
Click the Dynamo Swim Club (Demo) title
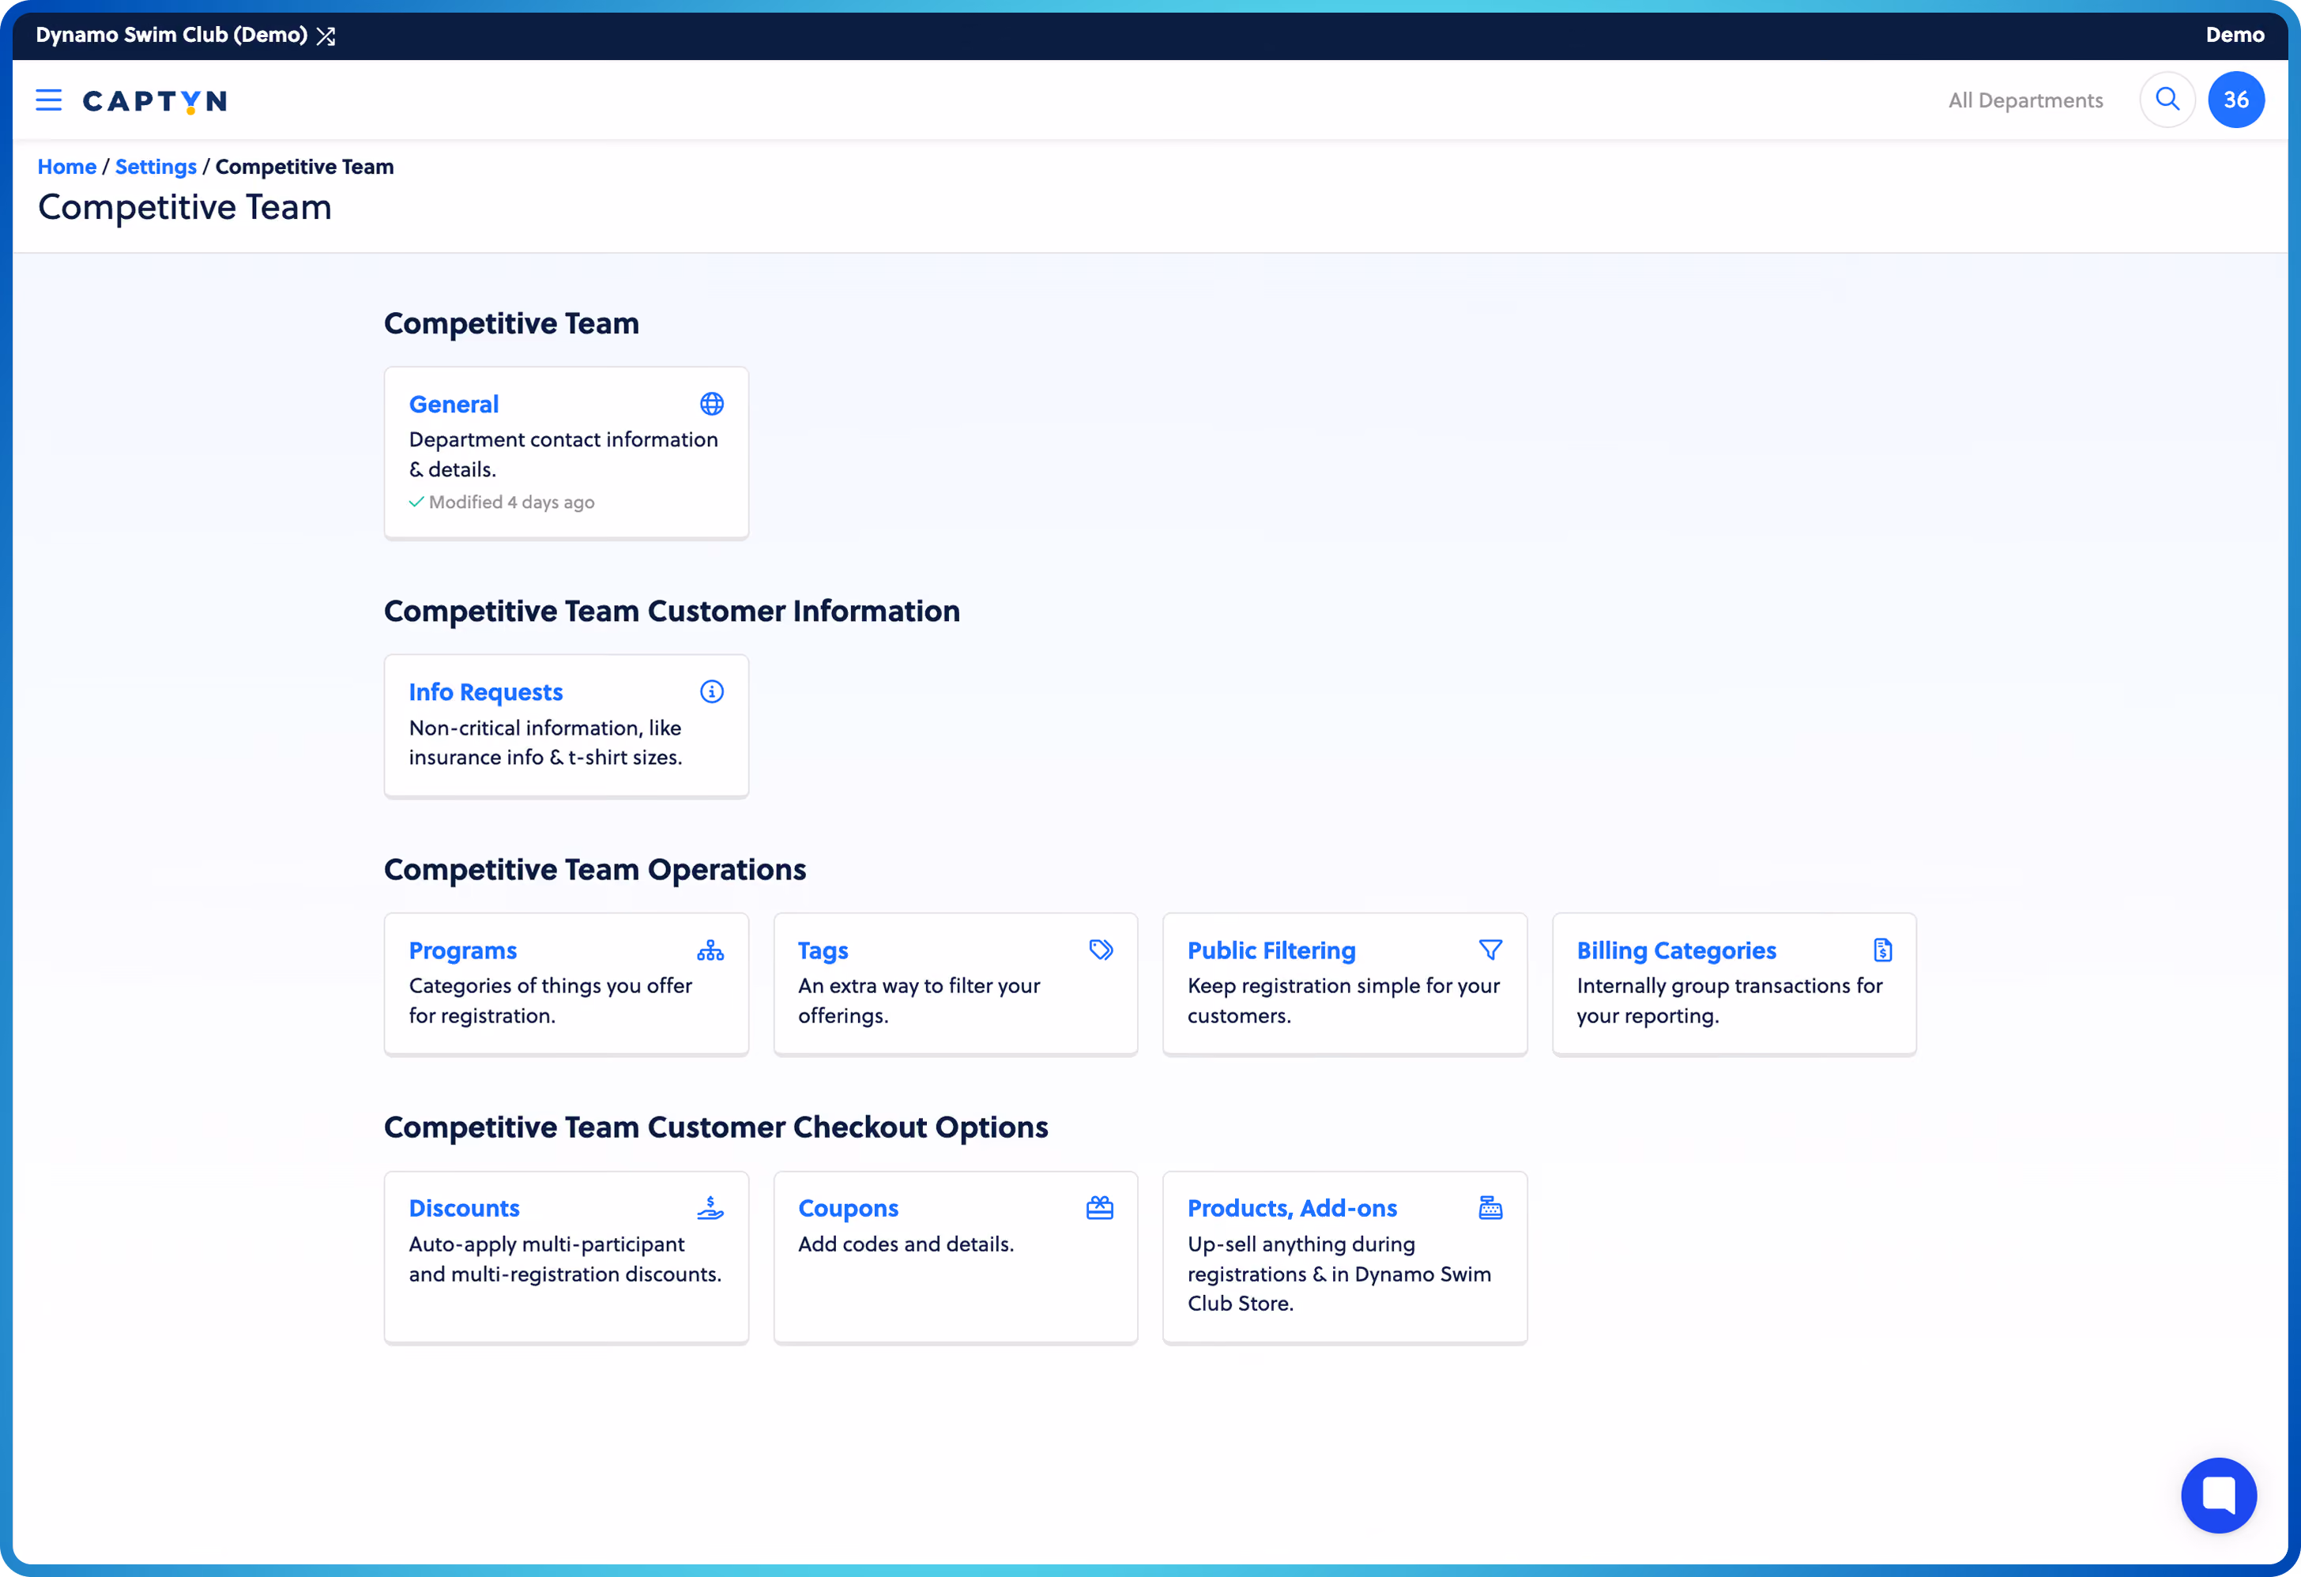(x=171, y=35)
